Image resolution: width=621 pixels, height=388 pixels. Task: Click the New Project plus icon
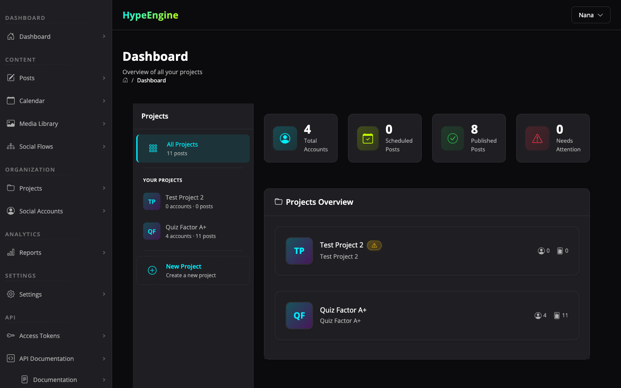coord(152,270)
